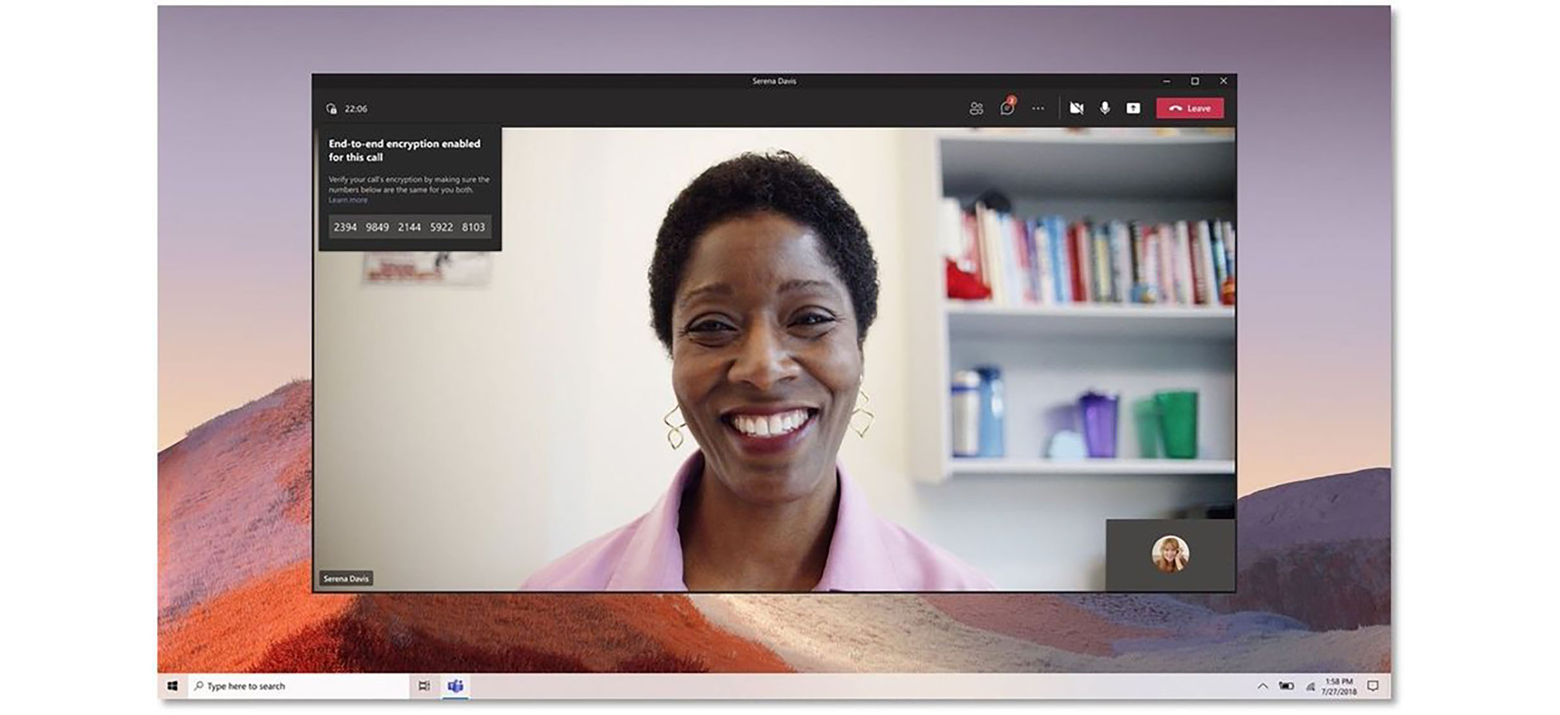
Task: Click the End-to-end encryption enabled heading
Action: click(404, 150)
